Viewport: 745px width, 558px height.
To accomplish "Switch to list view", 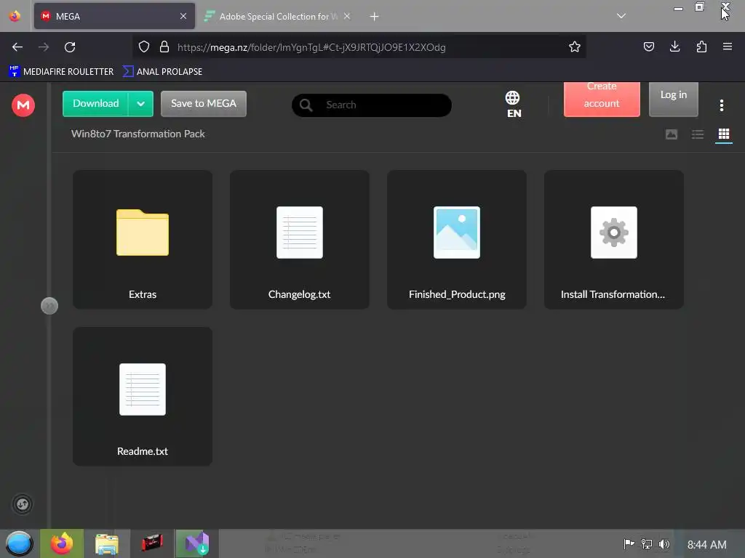I will [698, 134].
